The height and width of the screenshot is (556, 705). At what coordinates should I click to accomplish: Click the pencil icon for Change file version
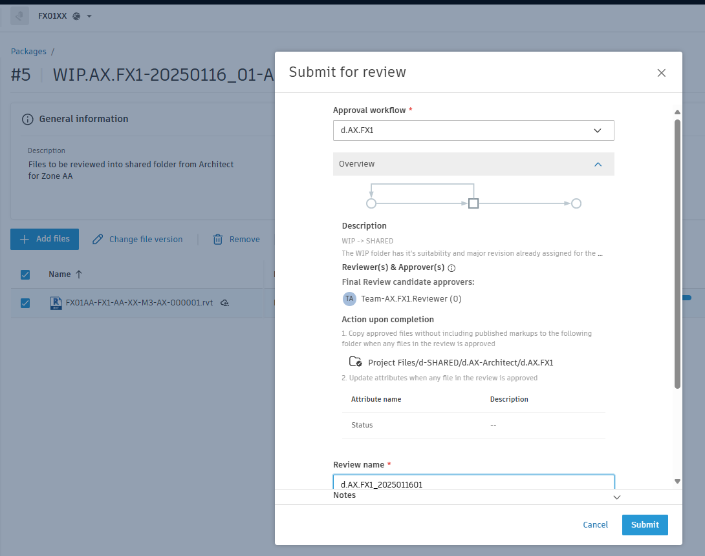[98, 239]
